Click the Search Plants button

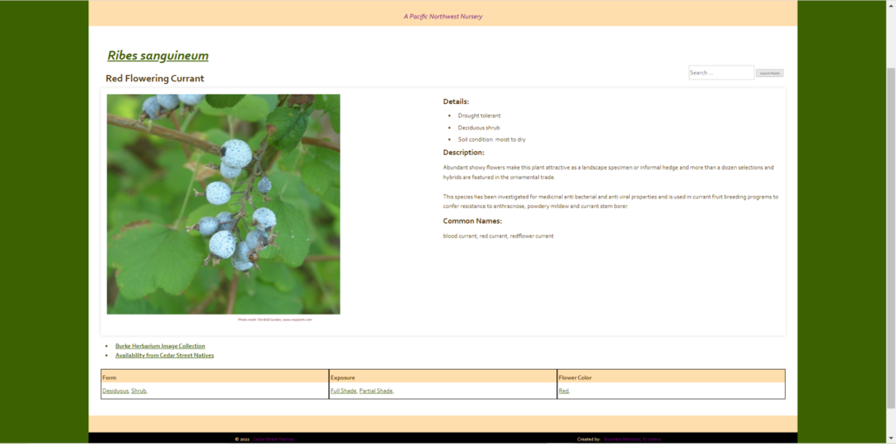[x=769, y=73]
